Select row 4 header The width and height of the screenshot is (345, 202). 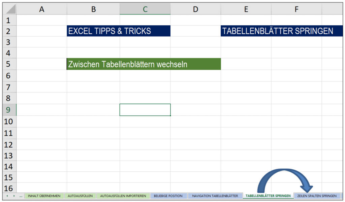[9, 53]
